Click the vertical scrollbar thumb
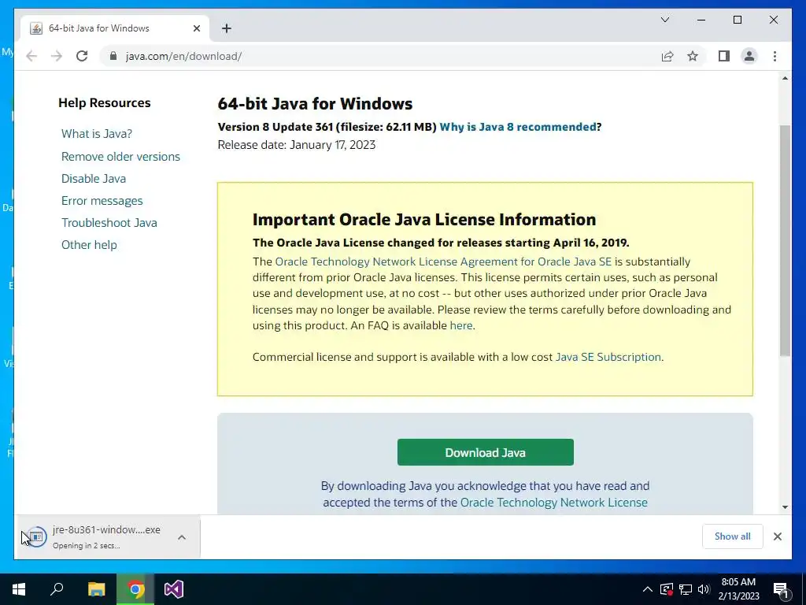Image resolution: width=806 pixels, height=605 pixels. point(785,240)
